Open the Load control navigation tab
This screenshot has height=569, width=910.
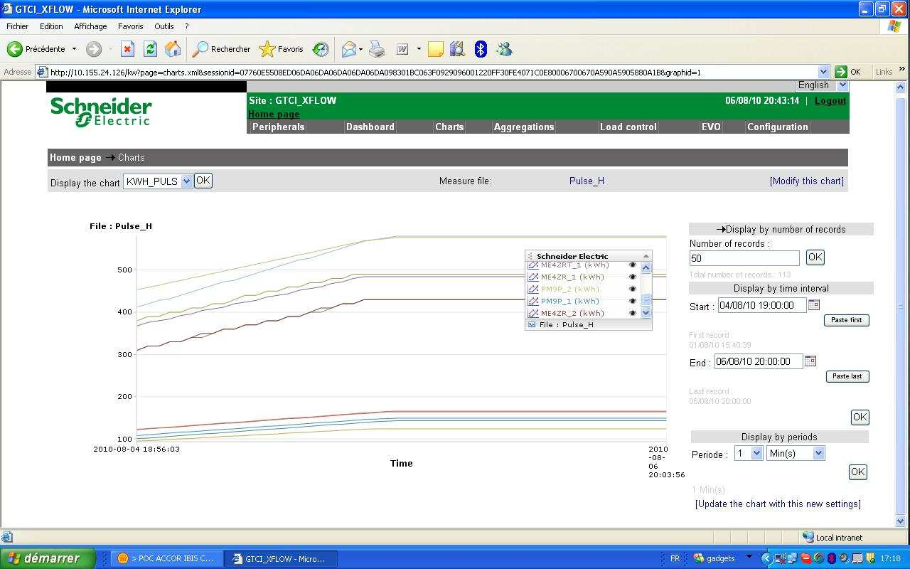[628, 127]
